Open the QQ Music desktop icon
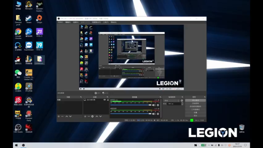 pos(18,87)
